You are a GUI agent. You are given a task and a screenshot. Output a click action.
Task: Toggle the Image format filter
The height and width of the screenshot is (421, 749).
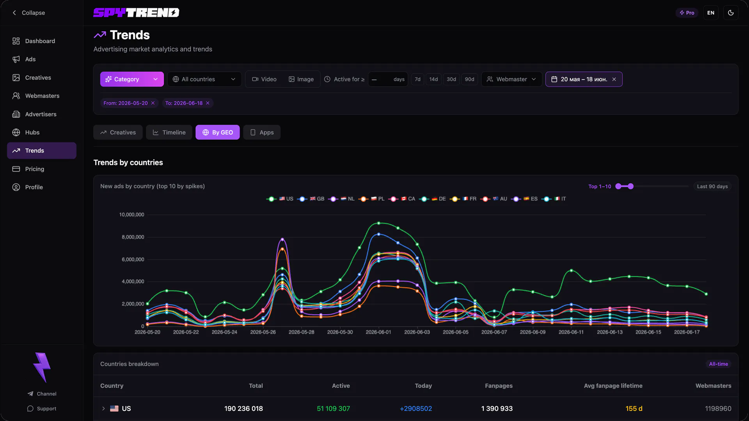pos(301,79)
